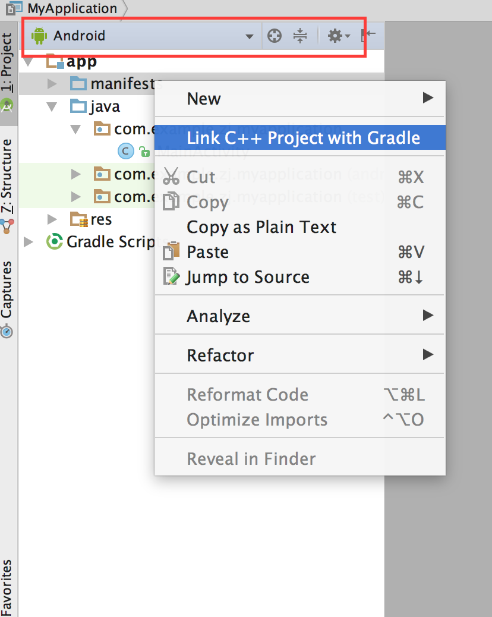This screenshot has height=617, width=492.
Task: Click the Jump to Source pencil icon
Action: tap(171, 276)
